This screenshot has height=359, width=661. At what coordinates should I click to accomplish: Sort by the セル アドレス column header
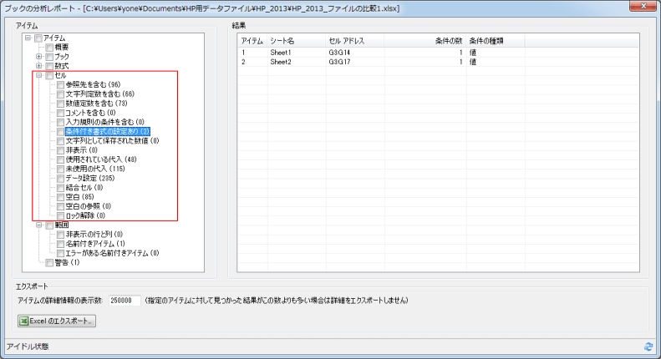(x=355, y=41)
